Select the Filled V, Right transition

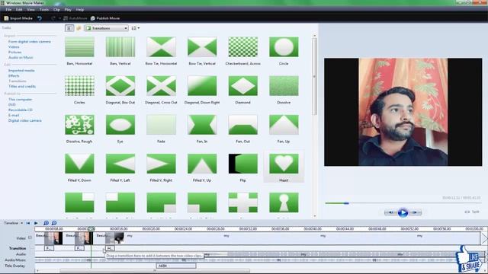161,164
